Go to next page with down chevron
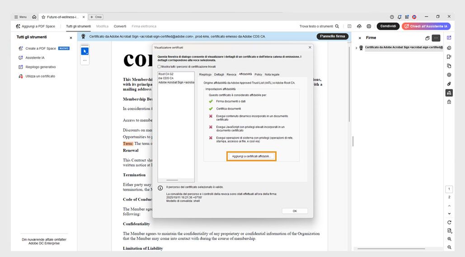The width and height of the screenshot is (465, 257). (x=449, y=214)
